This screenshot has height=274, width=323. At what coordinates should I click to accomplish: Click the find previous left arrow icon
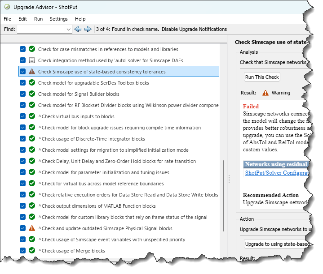pyautogui.click(x=78, y=29)
